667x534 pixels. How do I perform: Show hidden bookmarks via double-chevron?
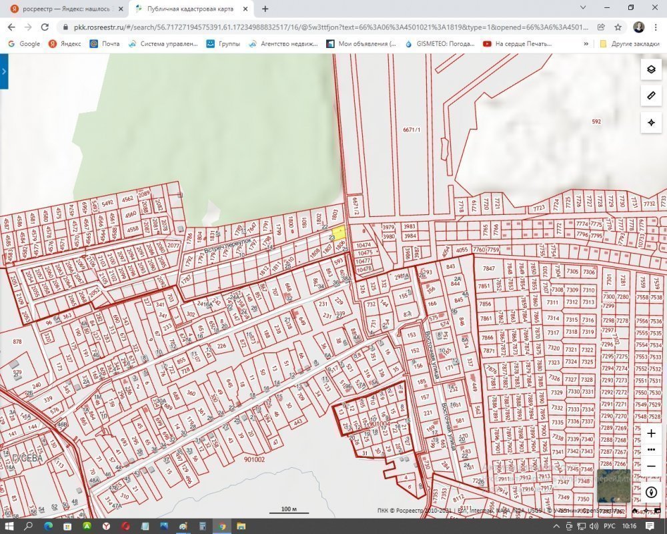coord(586,44)
